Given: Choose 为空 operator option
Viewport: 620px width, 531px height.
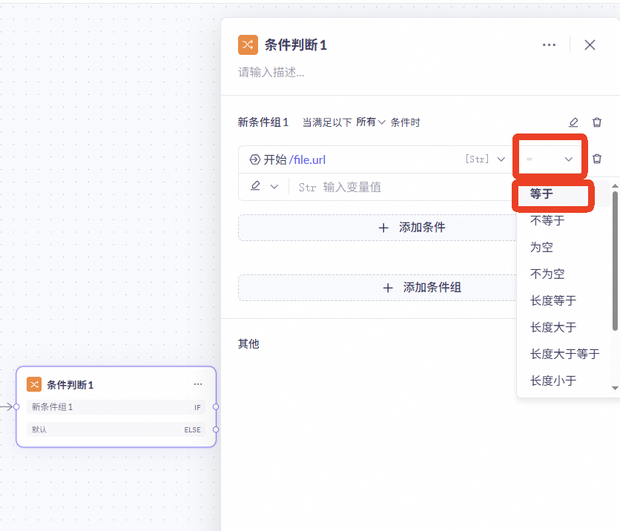Looking at the screenshot, I should (x=564, y=248).
